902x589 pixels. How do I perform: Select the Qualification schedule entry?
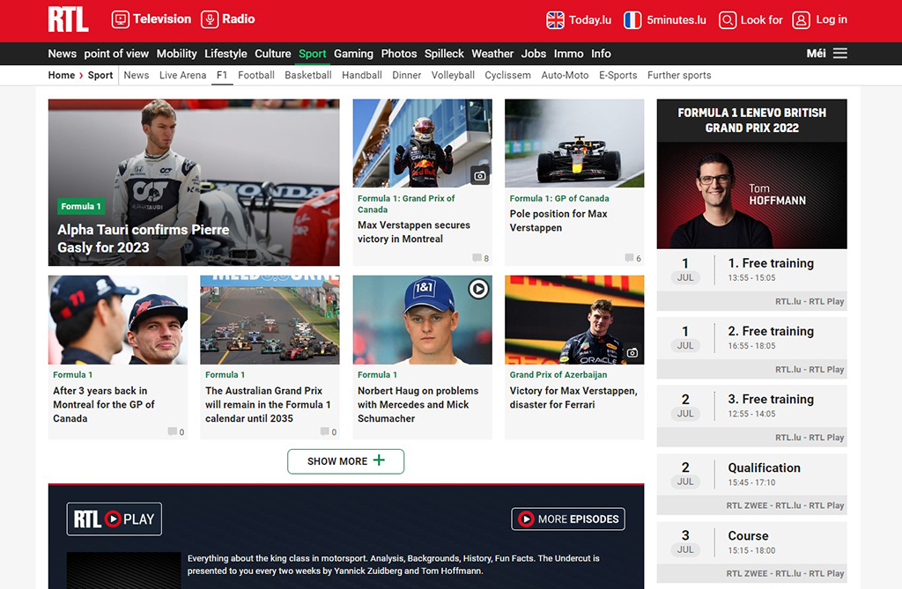tap(752, 484)
